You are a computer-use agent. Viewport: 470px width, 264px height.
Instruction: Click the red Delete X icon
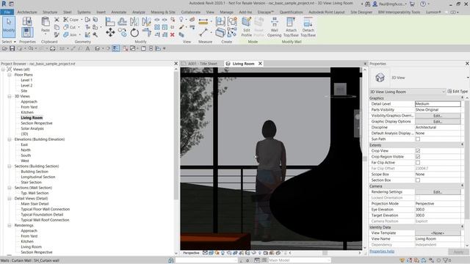click(173, 34)
